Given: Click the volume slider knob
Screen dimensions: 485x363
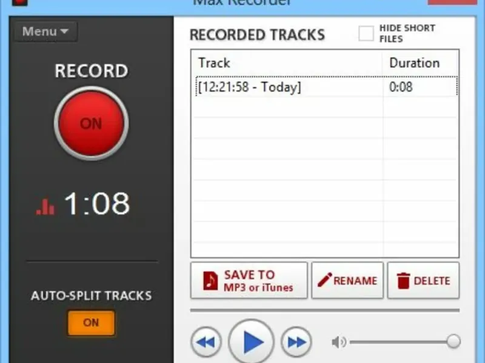Looking at the screenshot, I should tap(453, 341).
